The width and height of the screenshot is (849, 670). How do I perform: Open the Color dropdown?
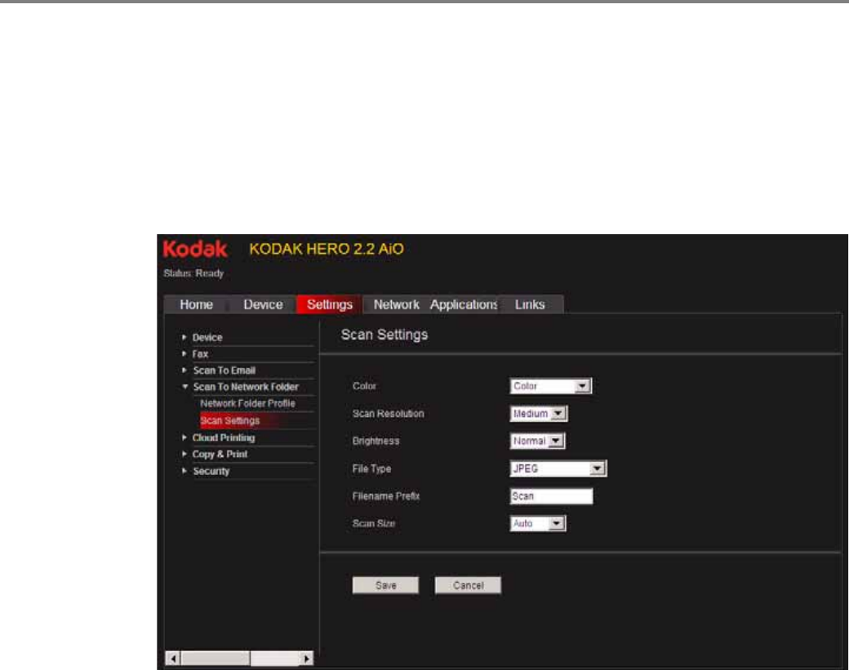551,386
